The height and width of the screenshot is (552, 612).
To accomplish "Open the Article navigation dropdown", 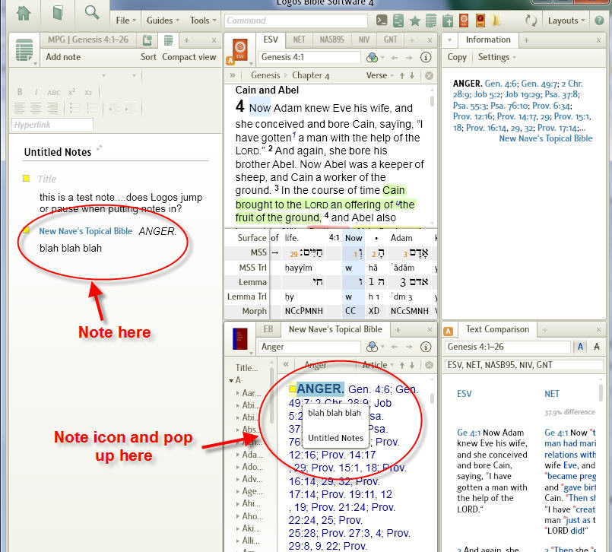I will [377, 366].
